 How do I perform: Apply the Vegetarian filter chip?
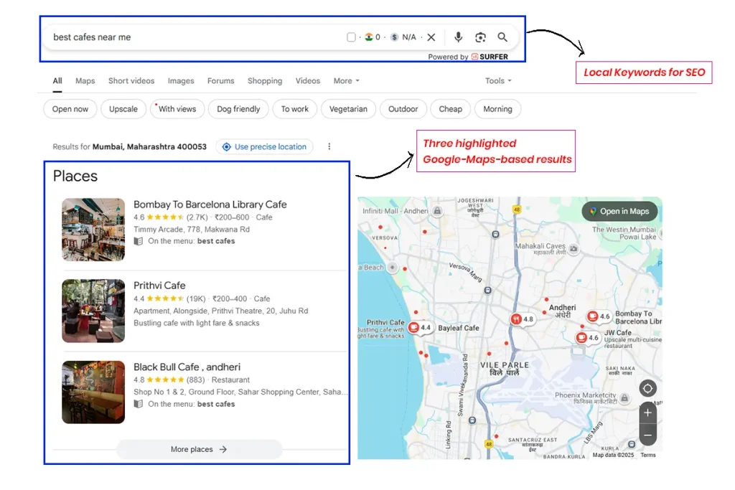click(x=348, y=109)
